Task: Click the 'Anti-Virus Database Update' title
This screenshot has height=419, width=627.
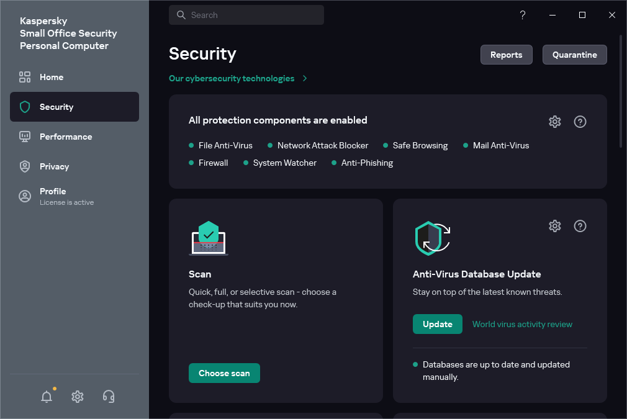Action: pos(477,274)
